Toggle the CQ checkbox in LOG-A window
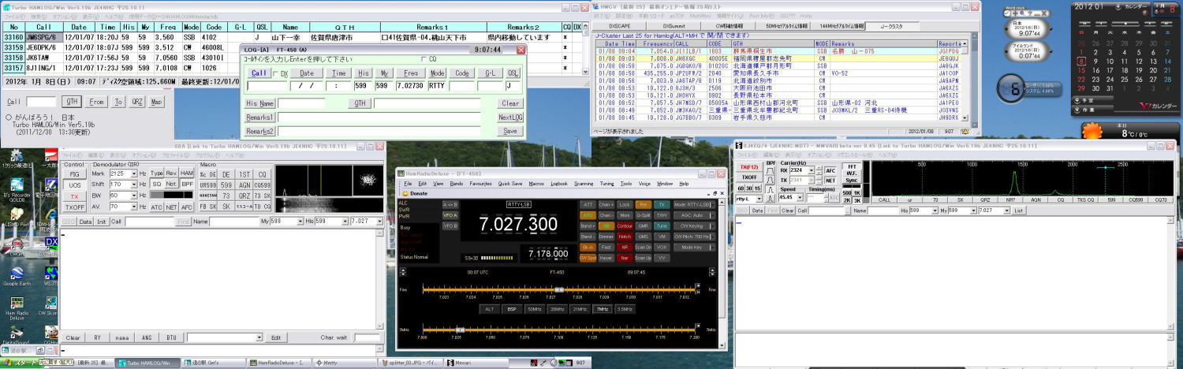The height and width of the screenshot is (369, 1183). 423,59
